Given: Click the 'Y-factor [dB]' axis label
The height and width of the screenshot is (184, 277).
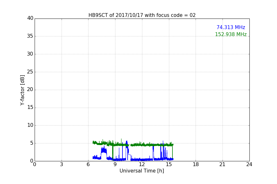Looking at the screenshot, I should [22, 90].
